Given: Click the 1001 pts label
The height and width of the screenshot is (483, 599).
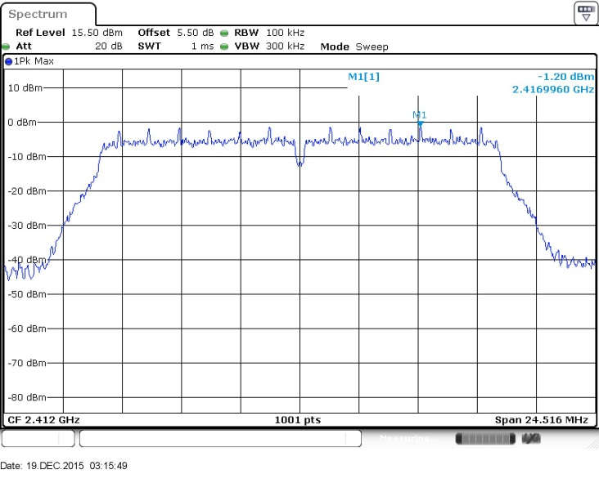Looking at the screenshot, I should click(x=298, y=420).
